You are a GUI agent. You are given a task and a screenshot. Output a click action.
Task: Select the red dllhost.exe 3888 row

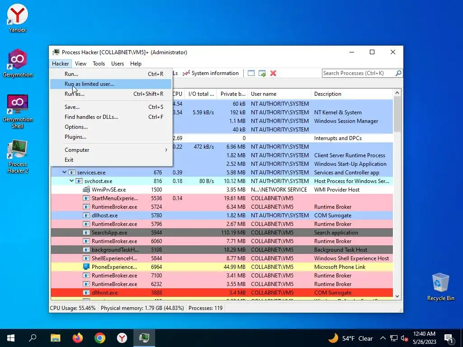click(222, 293)
